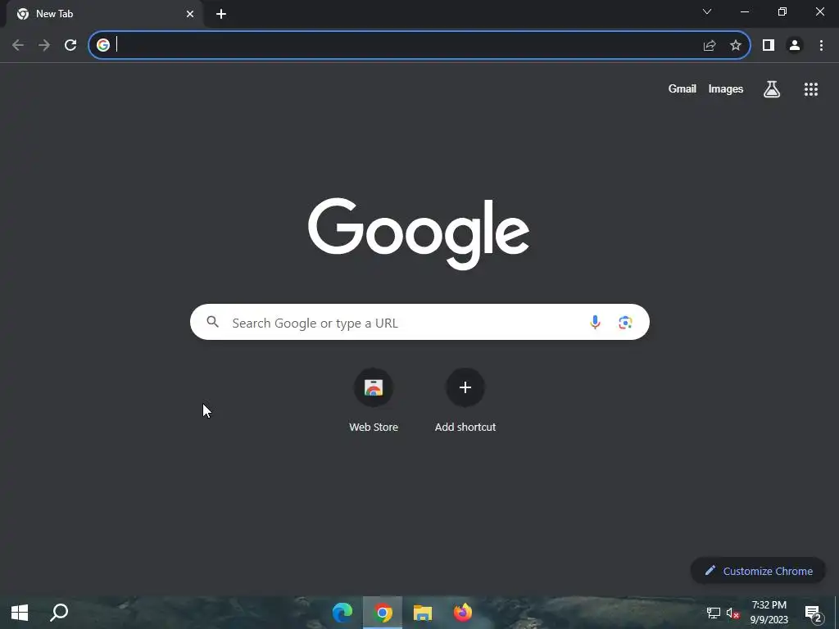Reload the page with the refresh icon

(x=70, y=46)
